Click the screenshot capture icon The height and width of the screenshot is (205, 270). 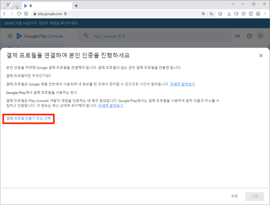(x=243, y=14)
